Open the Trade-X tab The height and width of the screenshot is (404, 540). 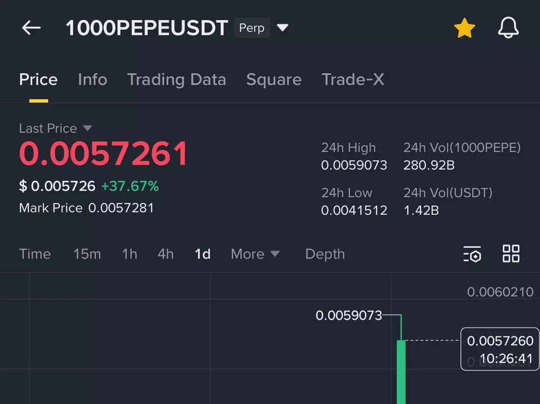pyautogui.click(x=353, y=80)
